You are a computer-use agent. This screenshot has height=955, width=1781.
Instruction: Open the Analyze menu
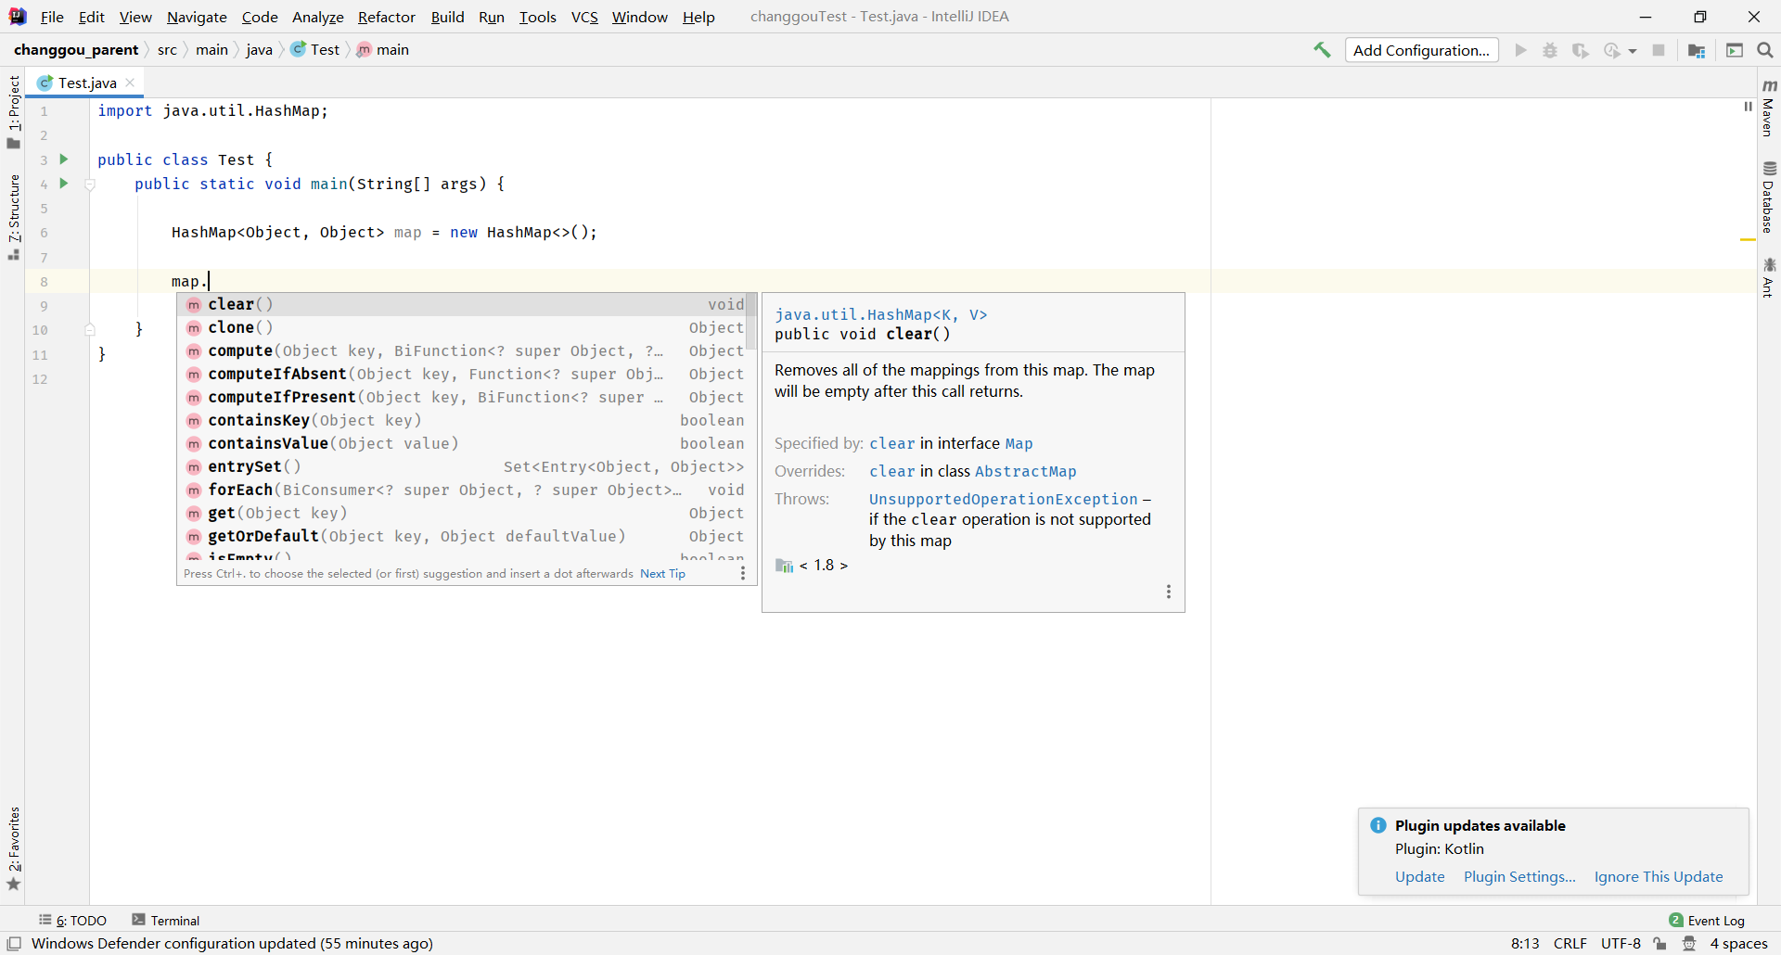pos(317,17)
